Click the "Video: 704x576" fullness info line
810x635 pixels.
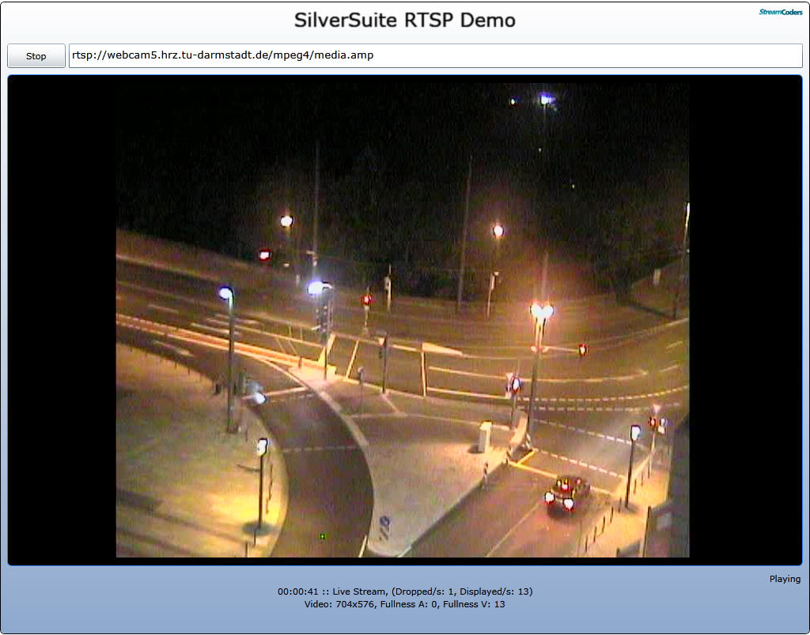pos(405,604)
